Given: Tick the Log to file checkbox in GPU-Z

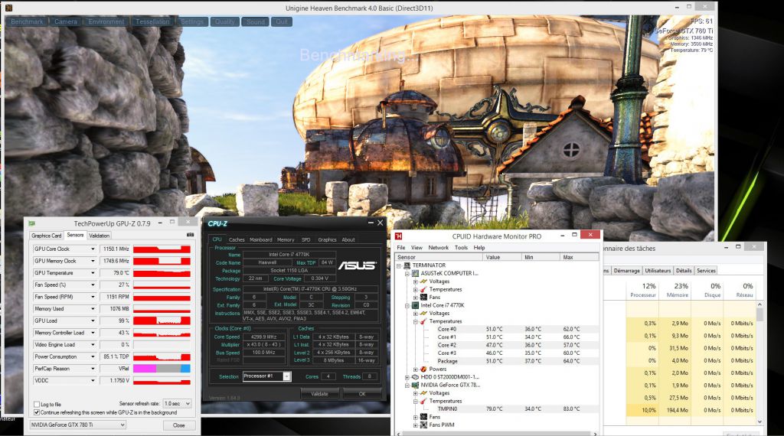Looking at the screenshot, I should pyautogui.click(x=37, y=404).
